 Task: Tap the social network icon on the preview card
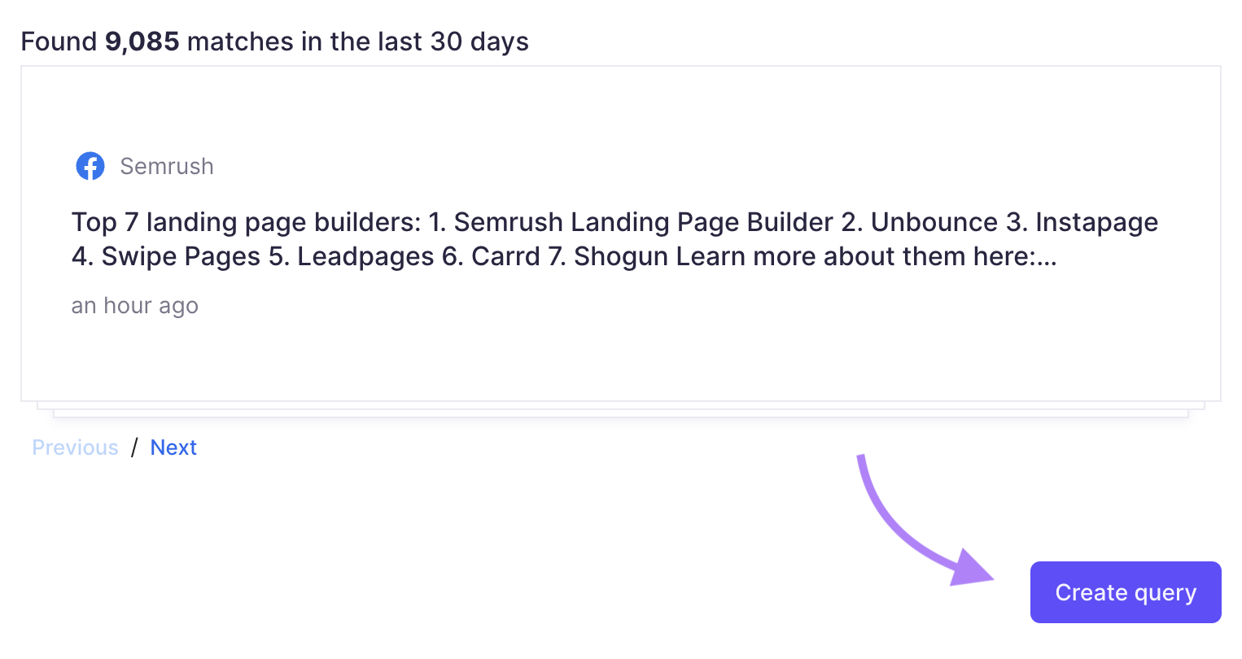coord(90,166)
